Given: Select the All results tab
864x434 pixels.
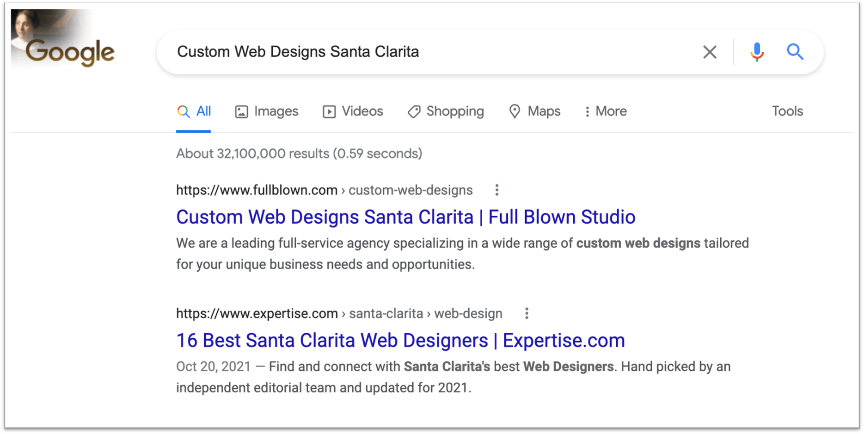Looking at the screenshot, I should (194, 111).
